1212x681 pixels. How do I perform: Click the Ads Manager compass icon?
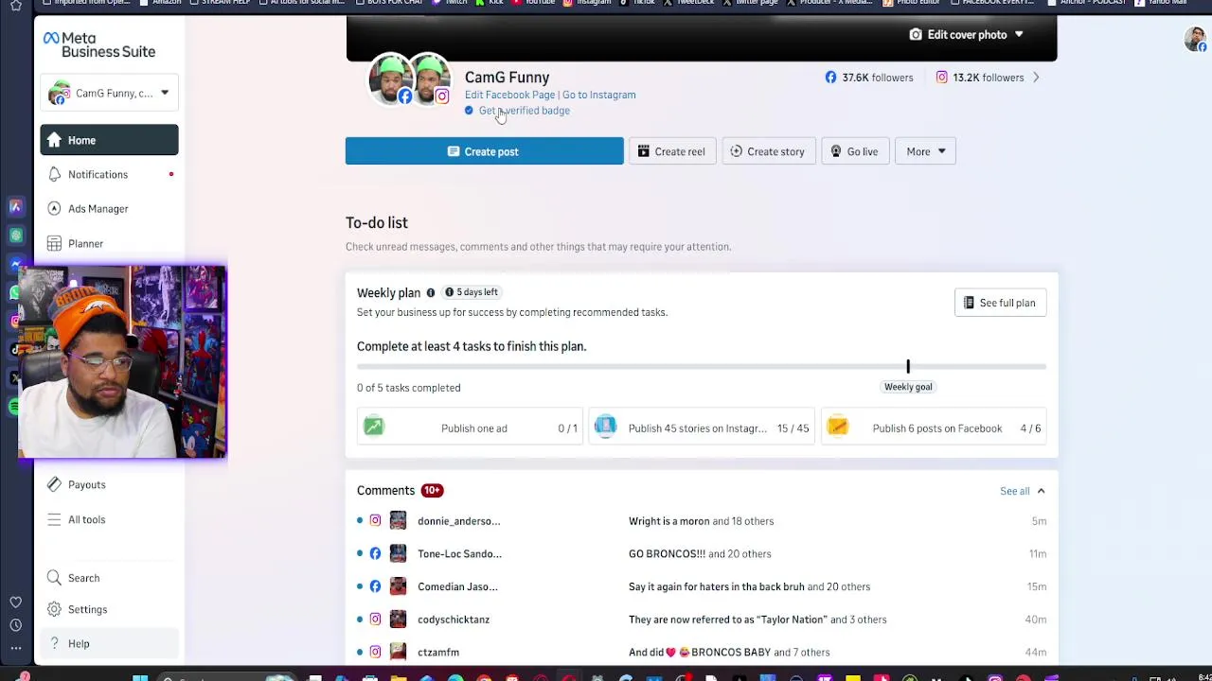tap(54, 208)
